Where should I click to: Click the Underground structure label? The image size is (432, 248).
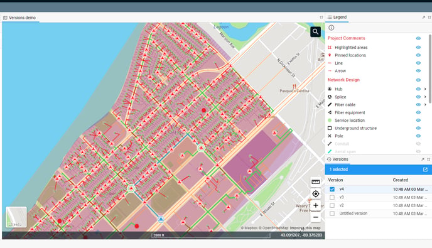pyautogui.click(x=355, y=128)
